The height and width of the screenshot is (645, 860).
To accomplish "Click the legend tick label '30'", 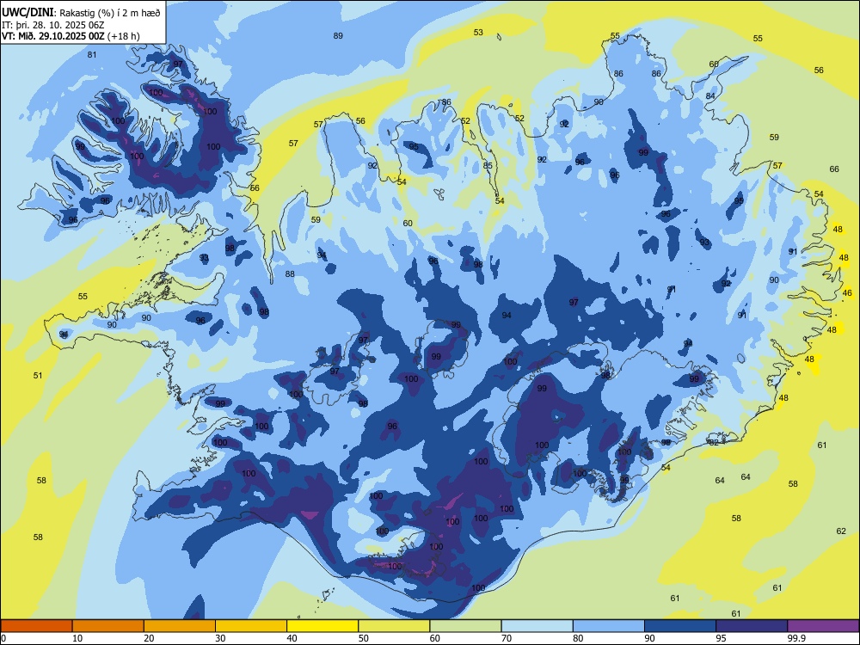I will coord(220,638).
